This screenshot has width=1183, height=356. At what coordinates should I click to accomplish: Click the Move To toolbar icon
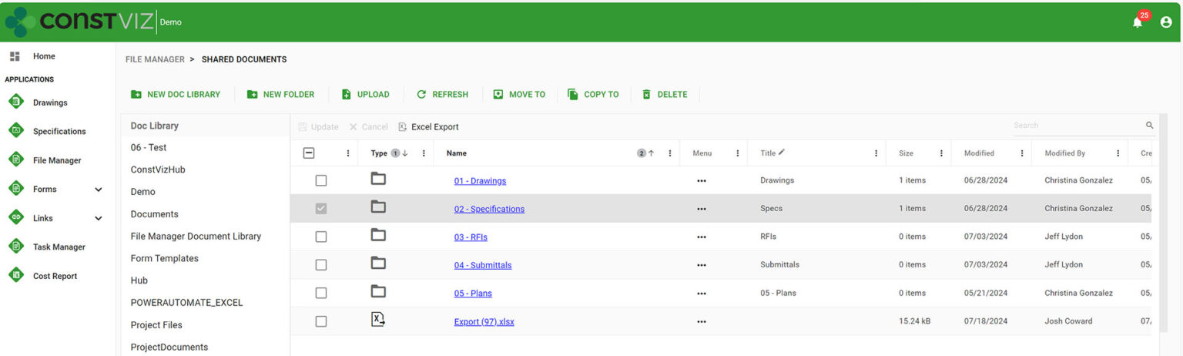pyautogui.click(x=498, y=95)
